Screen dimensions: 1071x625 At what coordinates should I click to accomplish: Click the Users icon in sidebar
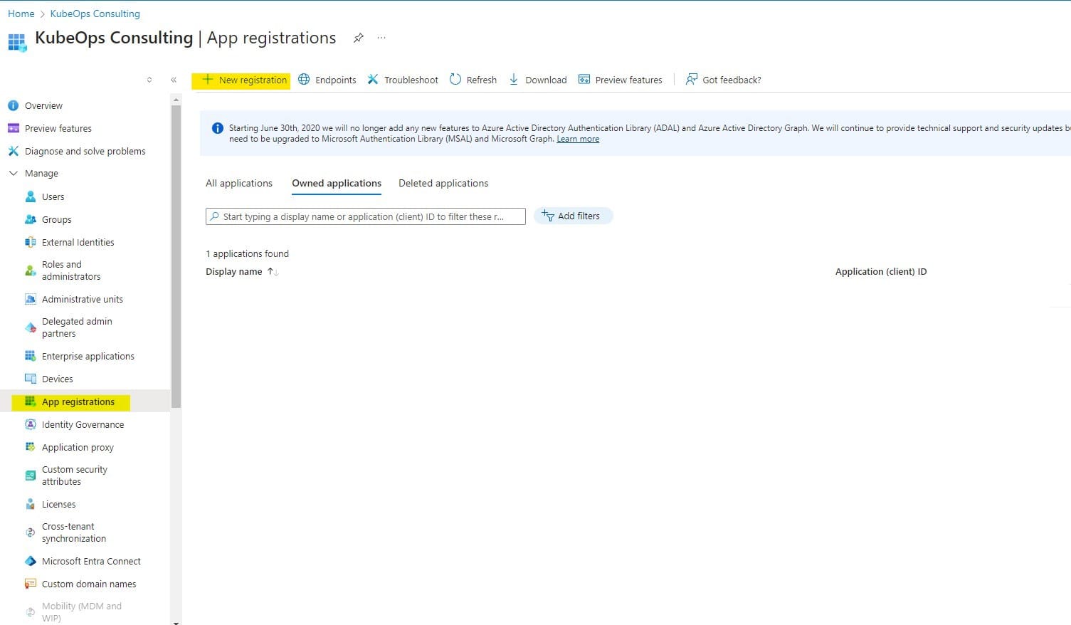click(x=31, y=196)
